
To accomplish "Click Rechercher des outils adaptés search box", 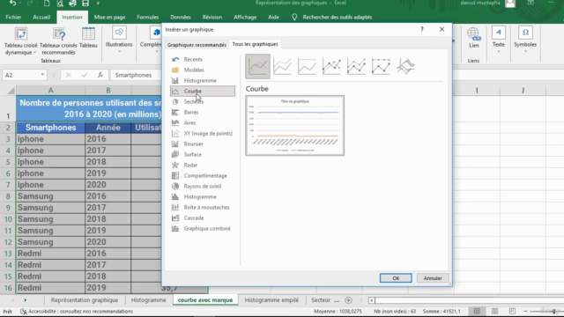I will coord(337,17).
